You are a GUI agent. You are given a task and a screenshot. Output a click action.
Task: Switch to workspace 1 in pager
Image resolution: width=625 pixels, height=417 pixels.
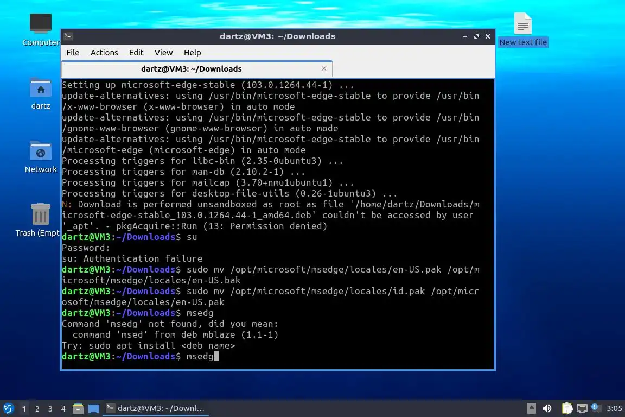point(24,409)
